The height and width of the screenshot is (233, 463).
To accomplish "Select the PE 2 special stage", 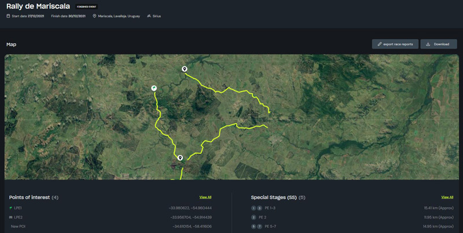I will pos(352,217).
